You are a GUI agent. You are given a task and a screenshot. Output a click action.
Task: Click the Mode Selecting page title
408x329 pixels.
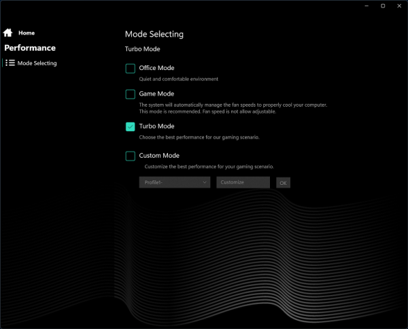pyautogui.click(x=154, y=34)
